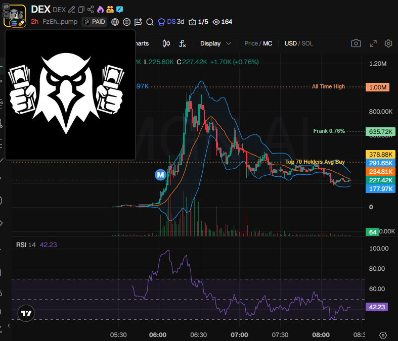Open candlestick chart type selector
398x341 pixels.
tap(166, 43)
